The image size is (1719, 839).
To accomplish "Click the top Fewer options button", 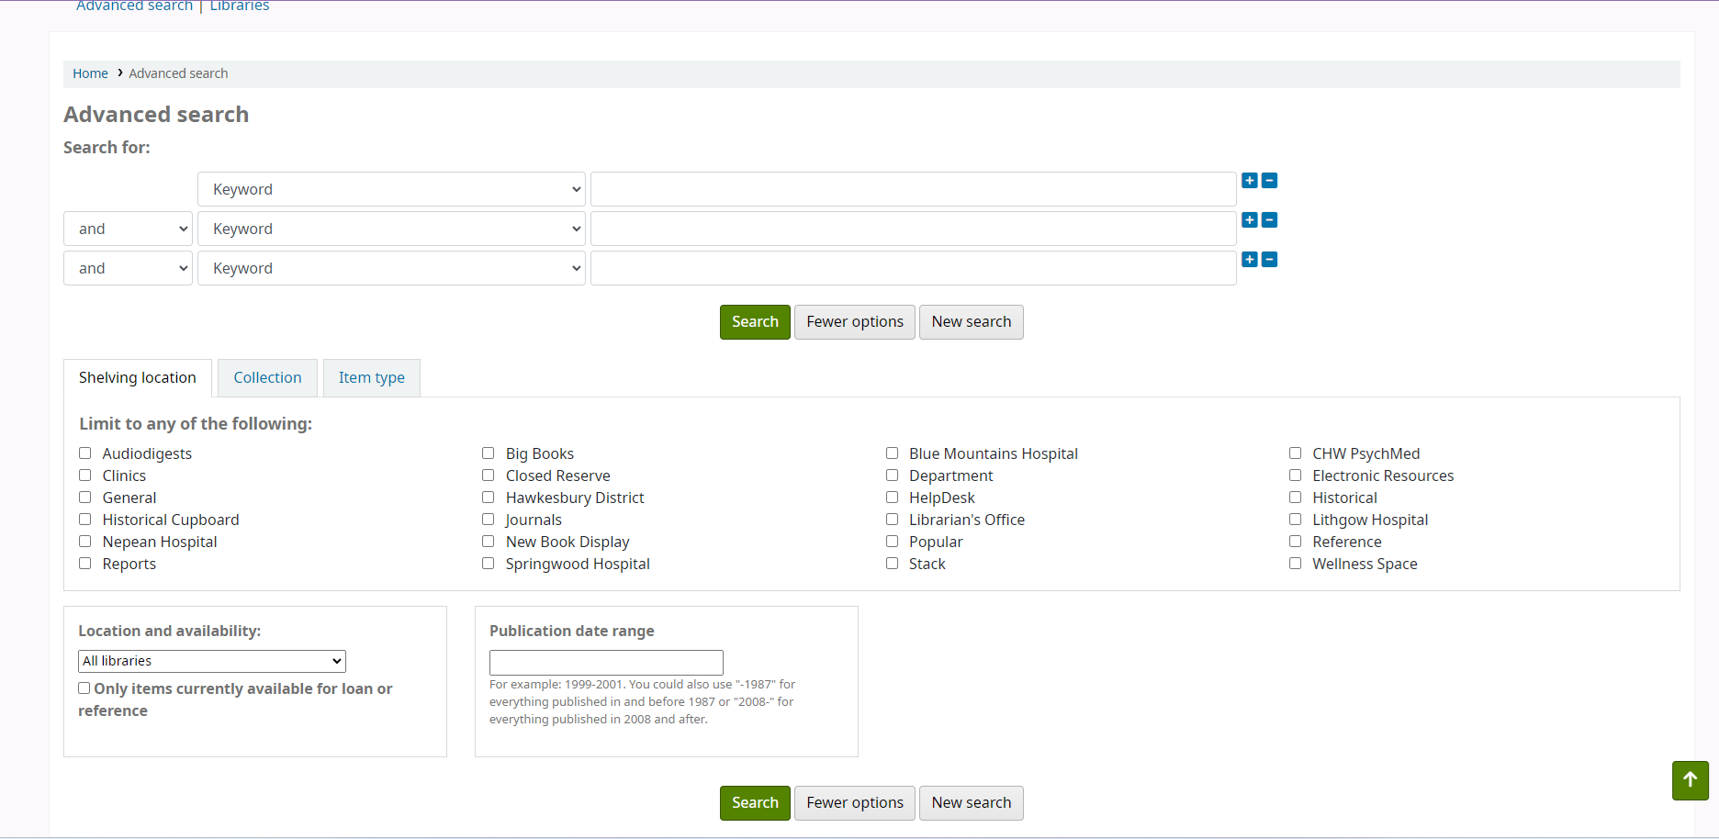I will tap(855, 322).
